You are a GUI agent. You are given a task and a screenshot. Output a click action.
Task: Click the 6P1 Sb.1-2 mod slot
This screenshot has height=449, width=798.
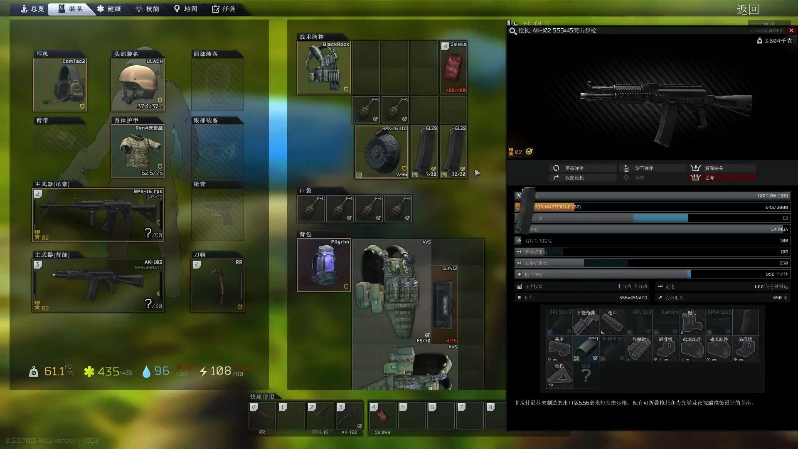559,322
